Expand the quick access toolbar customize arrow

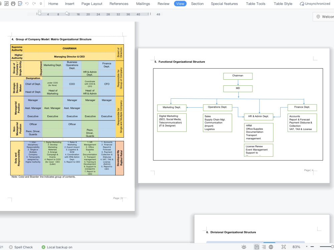(41, 4)
